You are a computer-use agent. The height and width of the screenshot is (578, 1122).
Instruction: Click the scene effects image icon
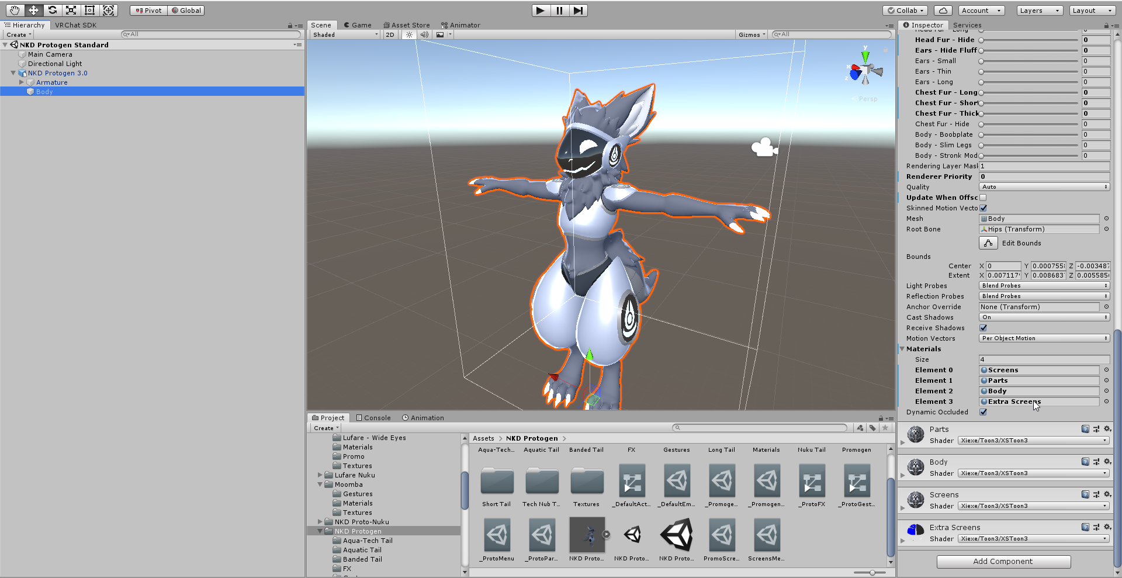point(440,34)
